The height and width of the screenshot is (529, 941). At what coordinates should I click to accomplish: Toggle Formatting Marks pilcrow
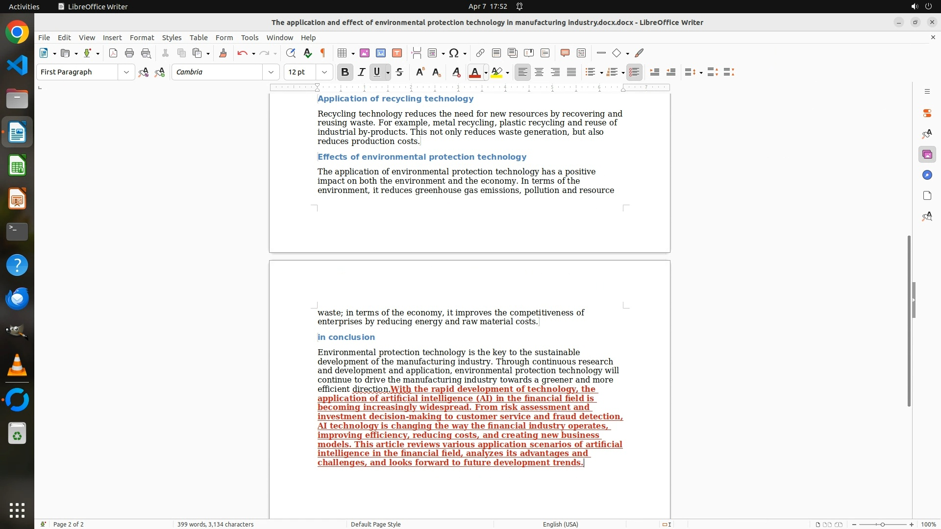[323, 53]
